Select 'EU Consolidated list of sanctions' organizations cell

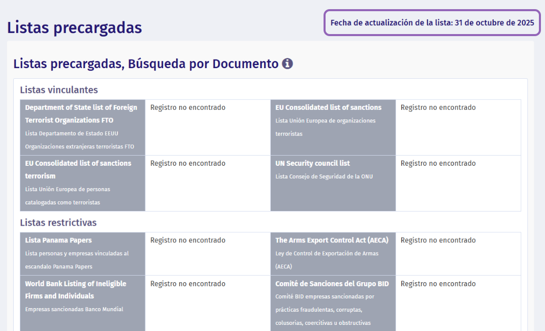coord(333,128)
